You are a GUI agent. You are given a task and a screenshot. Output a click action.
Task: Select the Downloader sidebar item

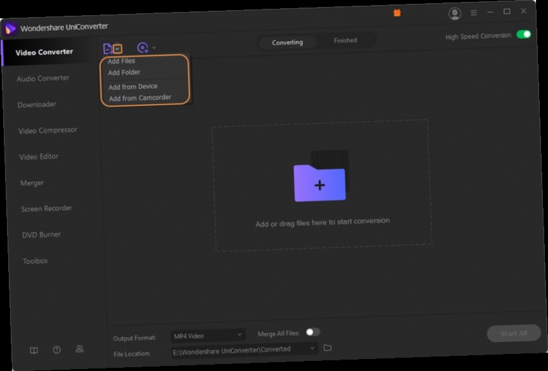click(x=37, y=104)
